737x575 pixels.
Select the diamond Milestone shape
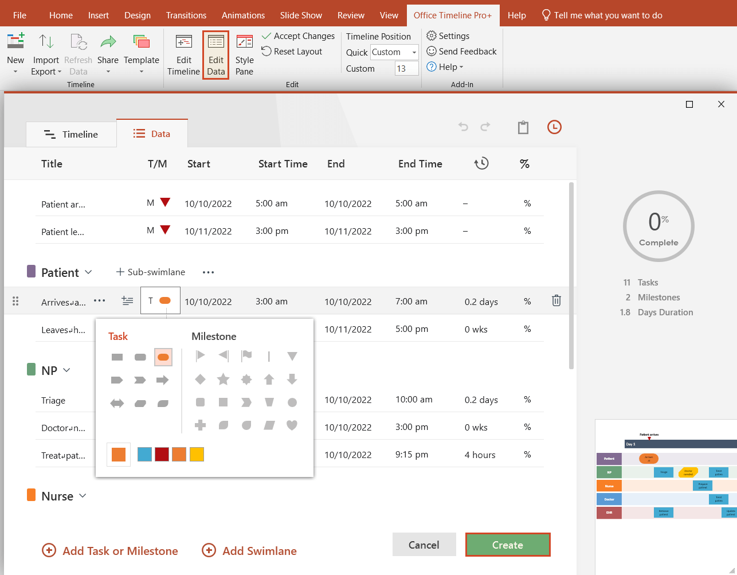click(x=200, y=379)
